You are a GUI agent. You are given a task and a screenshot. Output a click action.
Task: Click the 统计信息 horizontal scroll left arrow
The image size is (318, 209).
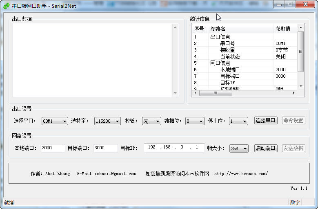point(195,93)
